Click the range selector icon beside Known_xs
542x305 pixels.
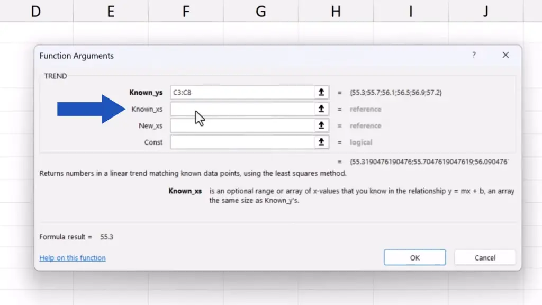(321, 109)
